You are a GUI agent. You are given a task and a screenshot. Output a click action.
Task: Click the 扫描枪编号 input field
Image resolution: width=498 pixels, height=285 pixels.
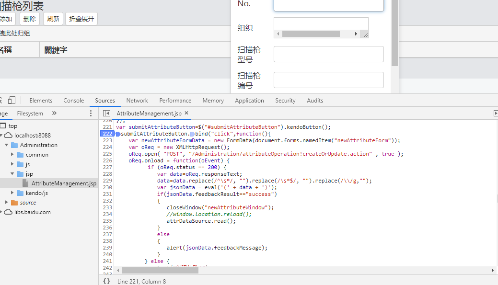click(x=329, y=80)
